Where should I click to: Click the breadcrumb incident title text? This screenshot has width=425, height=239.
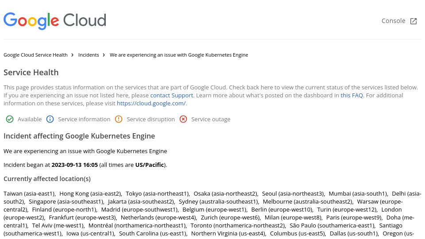tap(179, 55)
